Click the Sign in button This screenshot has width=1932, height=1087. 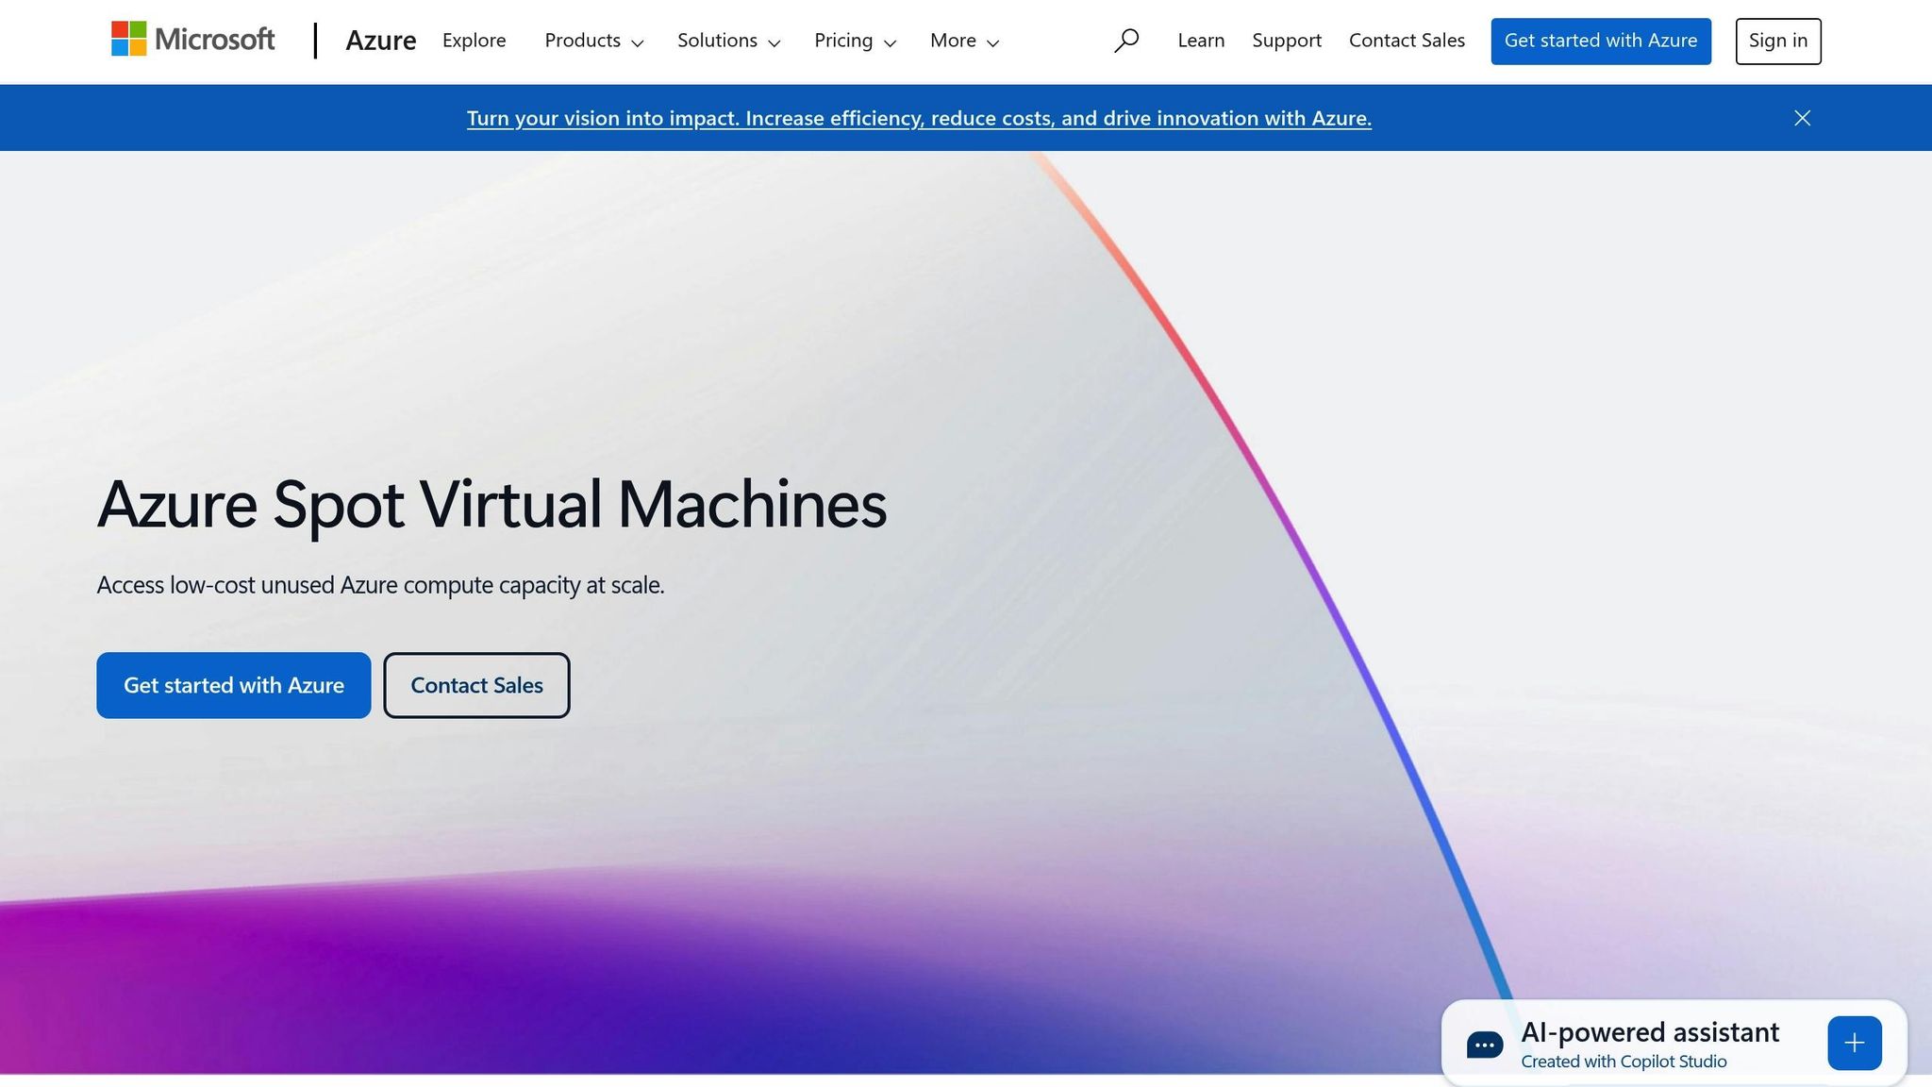click(1778, 41)
